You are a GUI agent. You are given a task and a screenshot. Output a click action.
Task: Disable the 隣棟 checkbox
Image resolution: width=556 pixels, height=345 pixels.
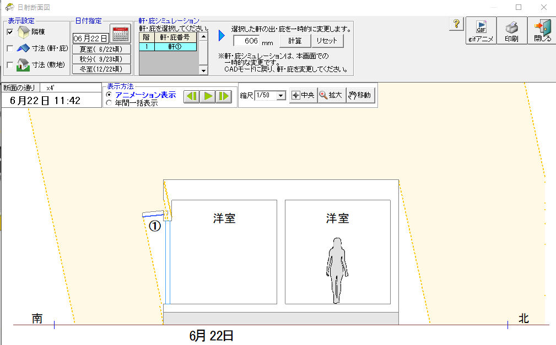coord(9,32)
